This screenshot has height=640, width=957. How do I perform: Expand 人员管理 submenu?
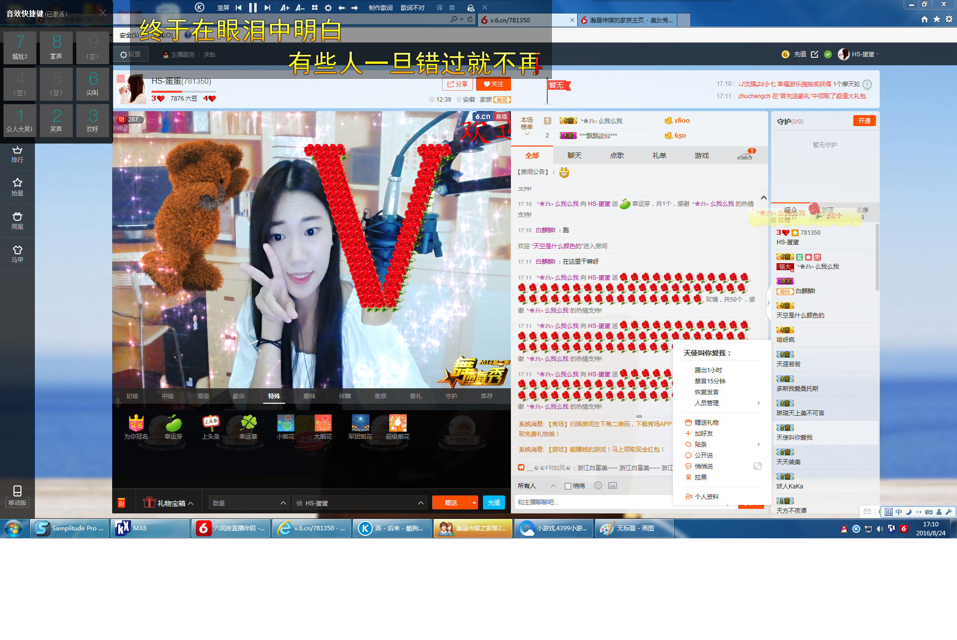point(723,403)
